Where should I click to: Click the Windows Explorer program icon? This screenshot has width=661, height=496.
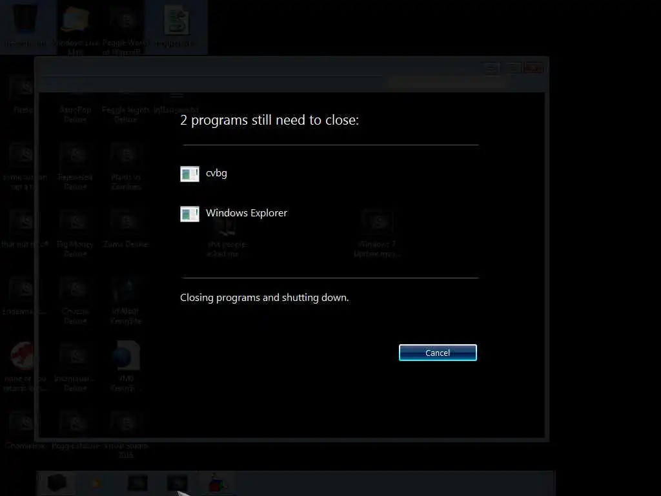(190, 214)
